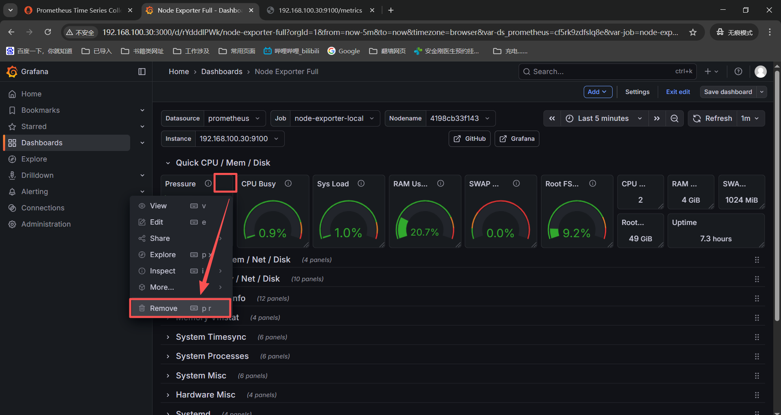This screenshot has height=415, width=781.
Task: Expand System Misc row
Action: (x=168, y=376)
